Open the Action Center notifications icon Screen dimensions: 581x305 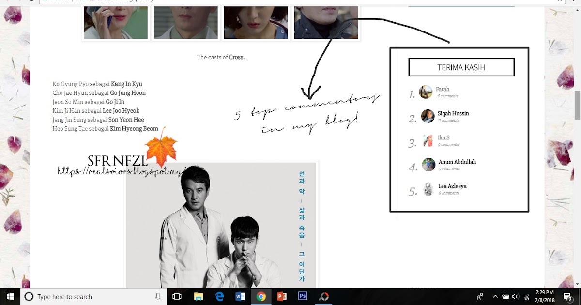[x=567, y=297]
